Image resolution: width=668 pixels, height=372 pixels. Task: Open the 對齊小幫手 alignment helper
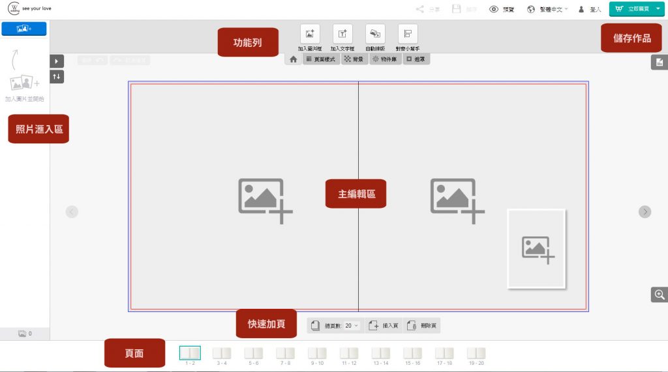(408, 34)
